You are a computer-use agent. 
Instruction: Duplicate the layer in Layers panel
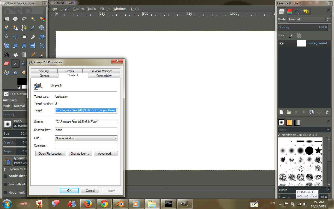coord(312,112)
